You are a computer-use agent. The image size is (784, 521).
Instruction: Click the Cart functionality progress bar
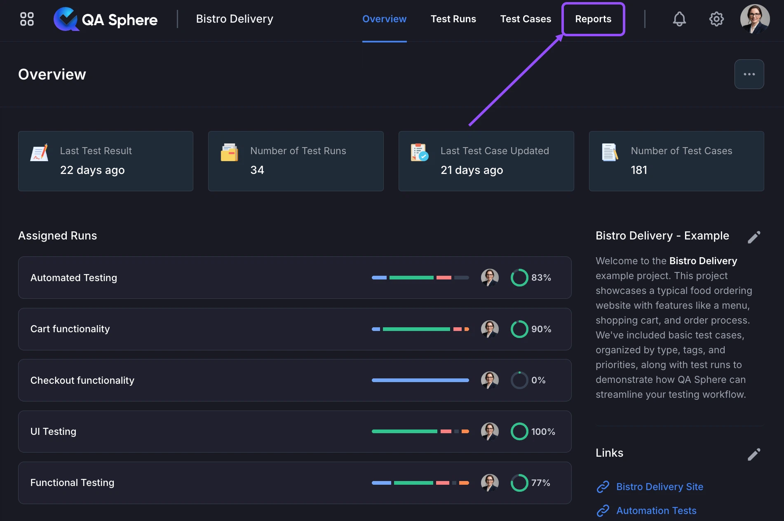point(420,329)
